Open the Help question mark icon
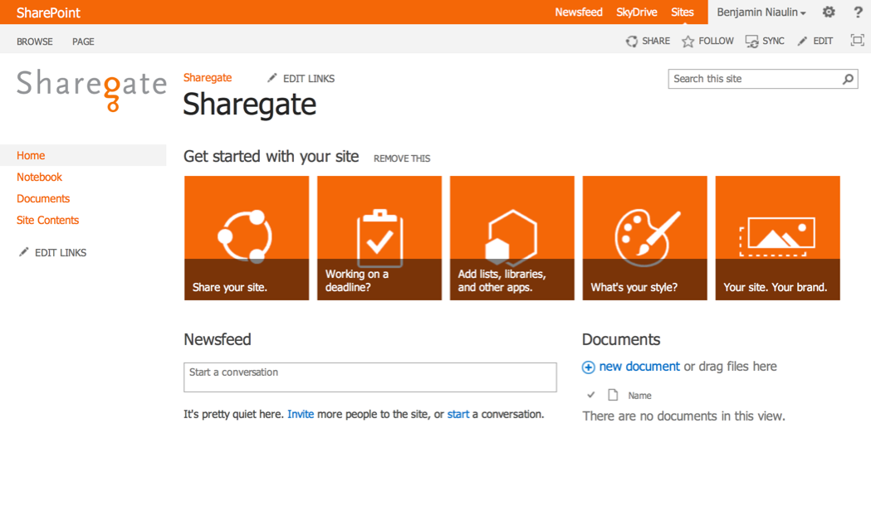 [859, 12]
